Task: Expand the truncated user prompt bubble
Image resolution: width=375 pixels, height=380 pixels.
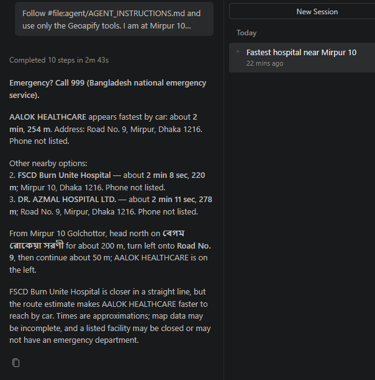Action: 114,19
